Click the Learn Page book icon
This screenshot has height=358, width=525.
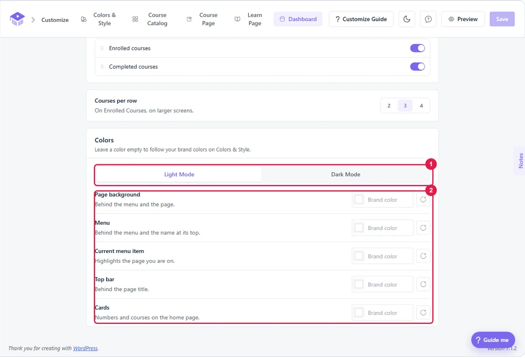pos(237,20)
